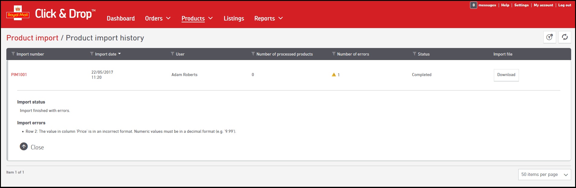Click filter icon beside User column

172,54
